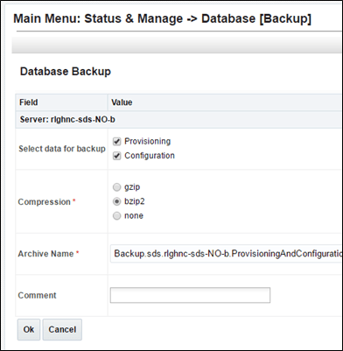Confirm backup with Ok button

click(x=29, y=329)
